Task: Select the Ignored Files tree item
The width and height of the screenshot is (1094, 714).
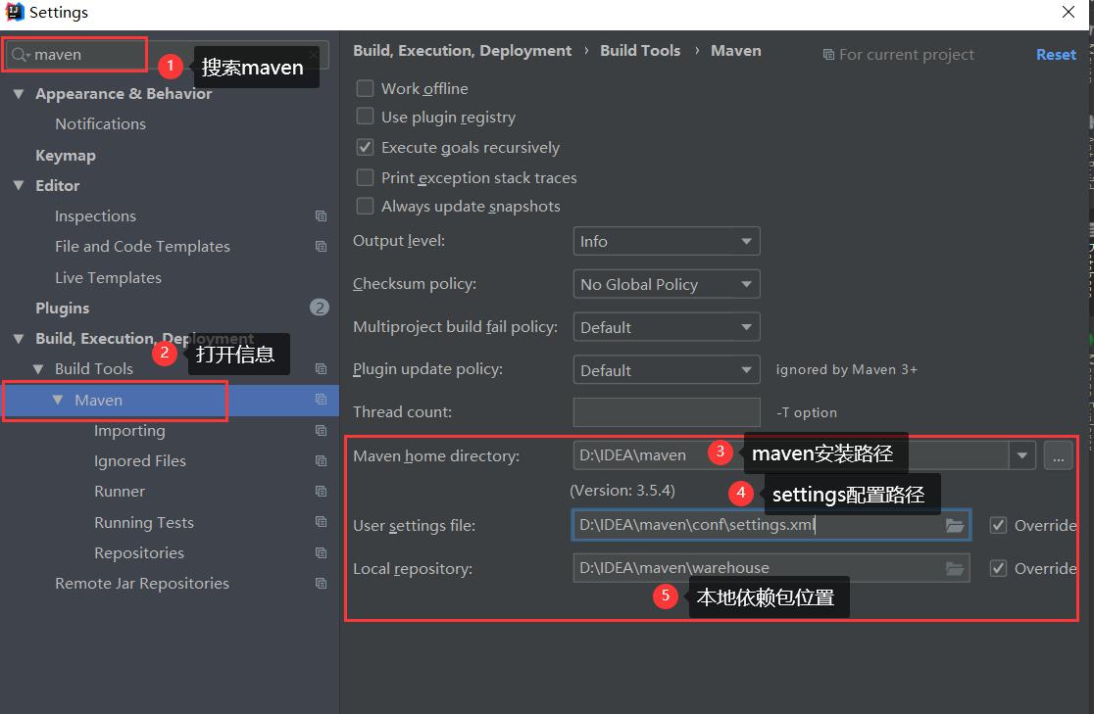Action: pos(140,461)
